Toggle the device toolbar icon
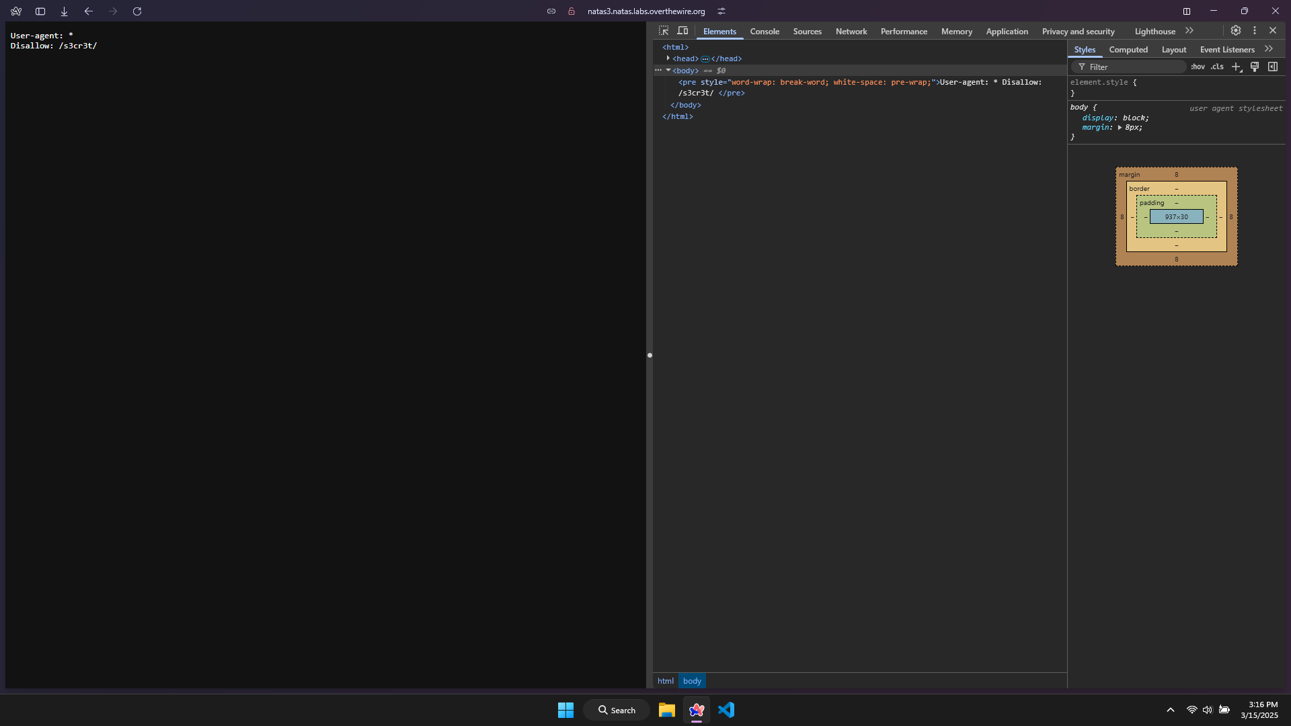1291x726 pixels. click(x=682, y=31)
